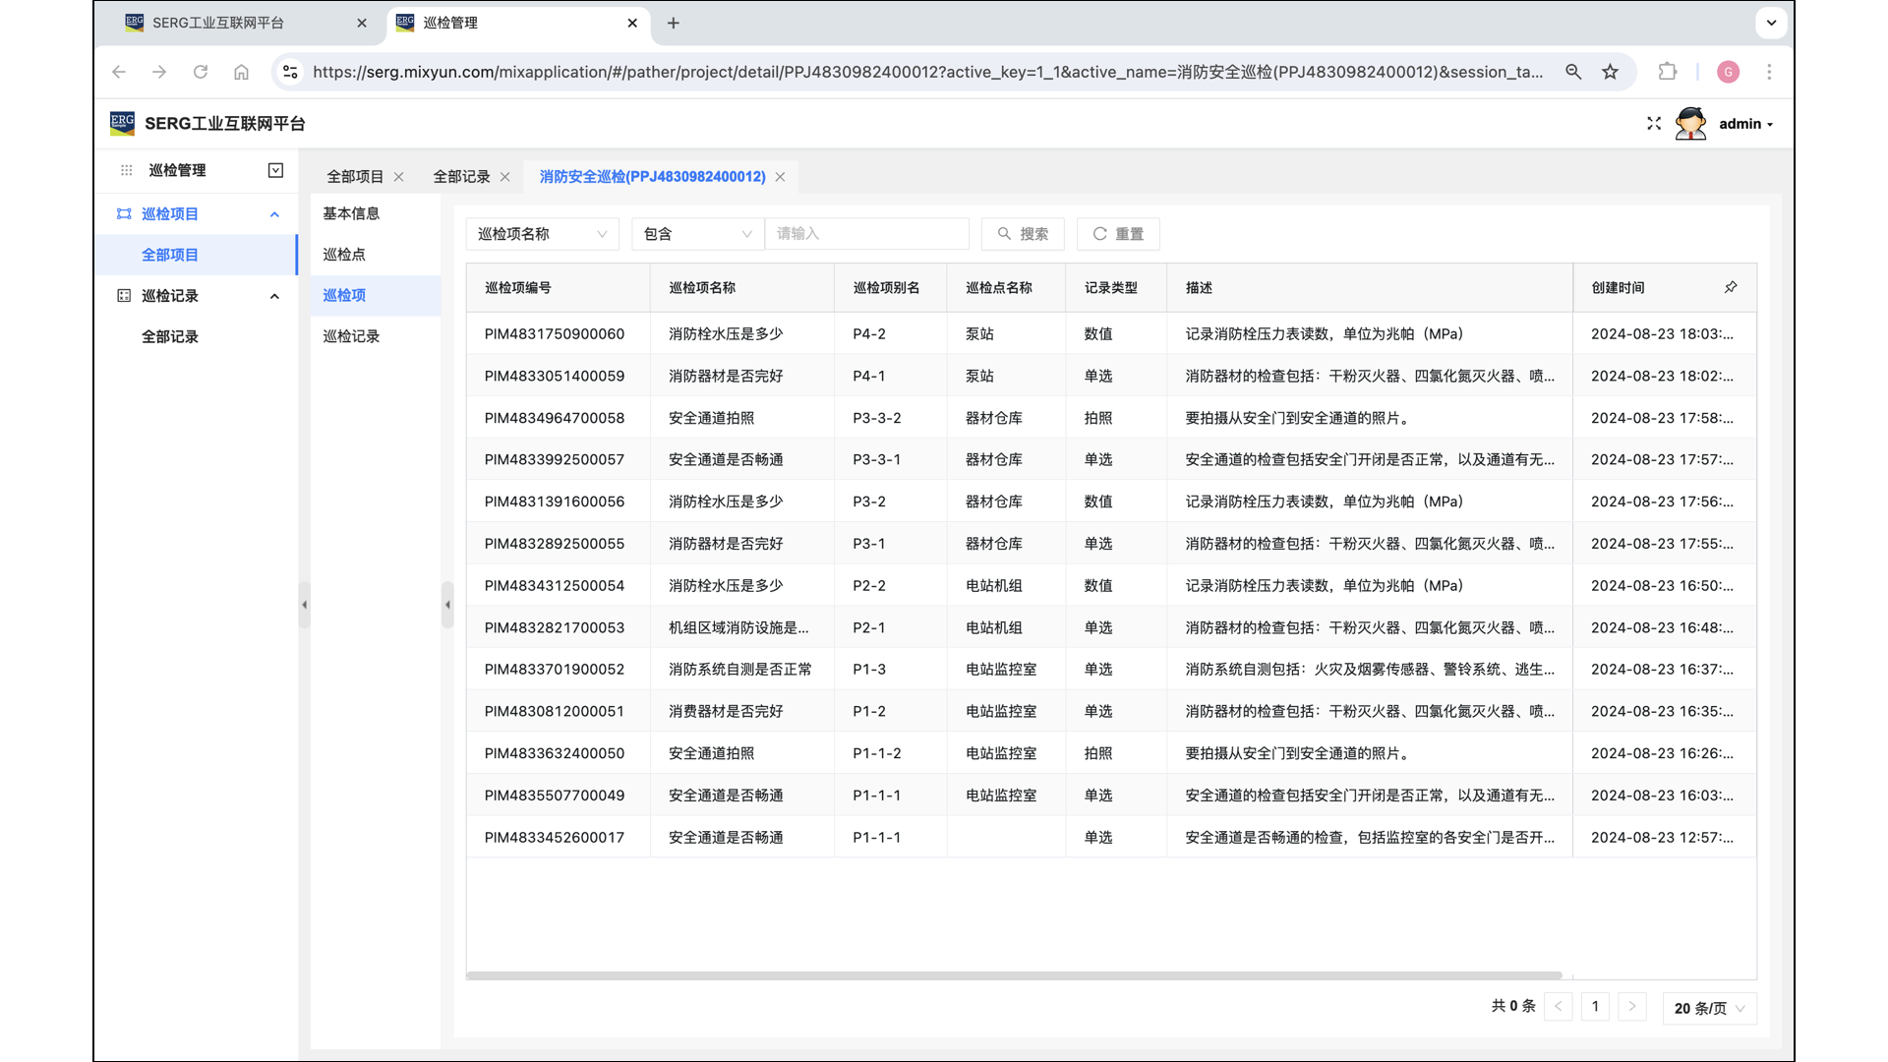The image size is (1888, 1062).
Task: Open the 巡检项名称 field dropdown
Action: (x=542, y=234)
